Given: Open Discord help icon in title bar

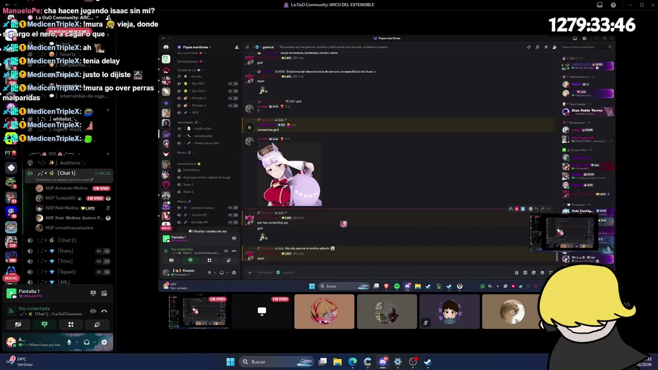Looking at the screenshot, I should point(613,5).
